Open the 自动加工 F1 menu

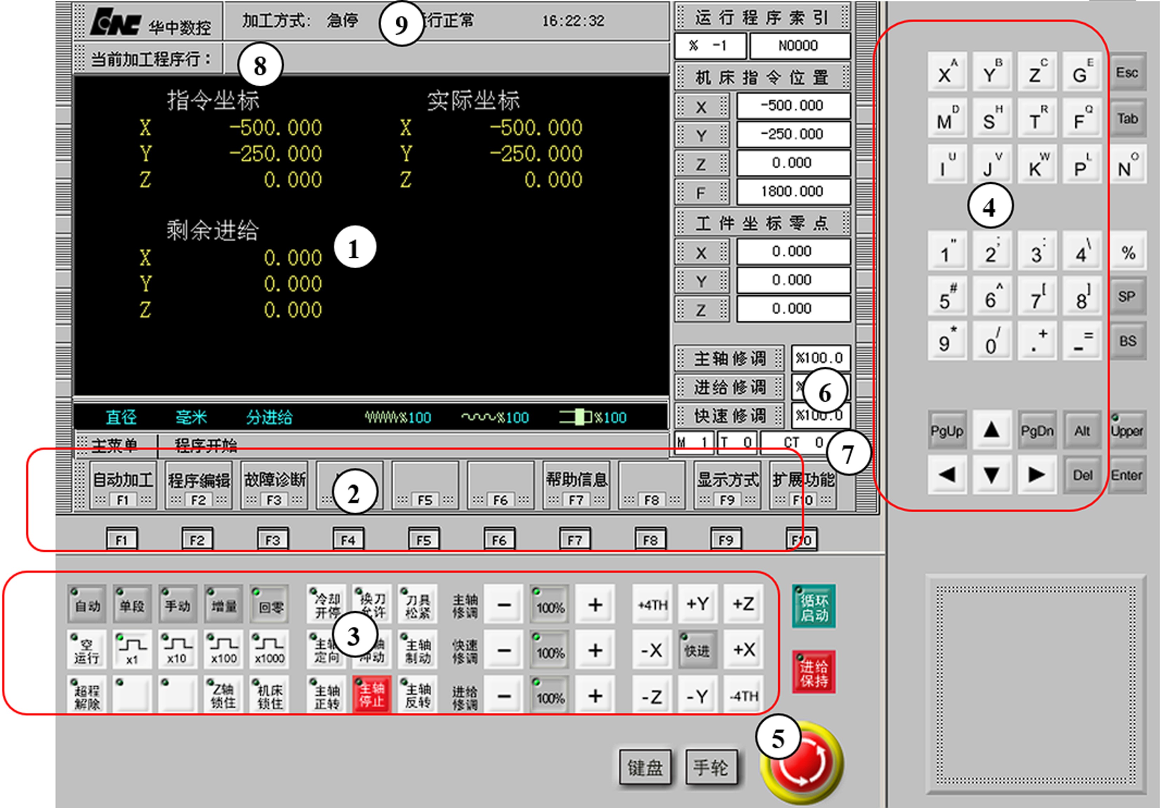(123, 485)
